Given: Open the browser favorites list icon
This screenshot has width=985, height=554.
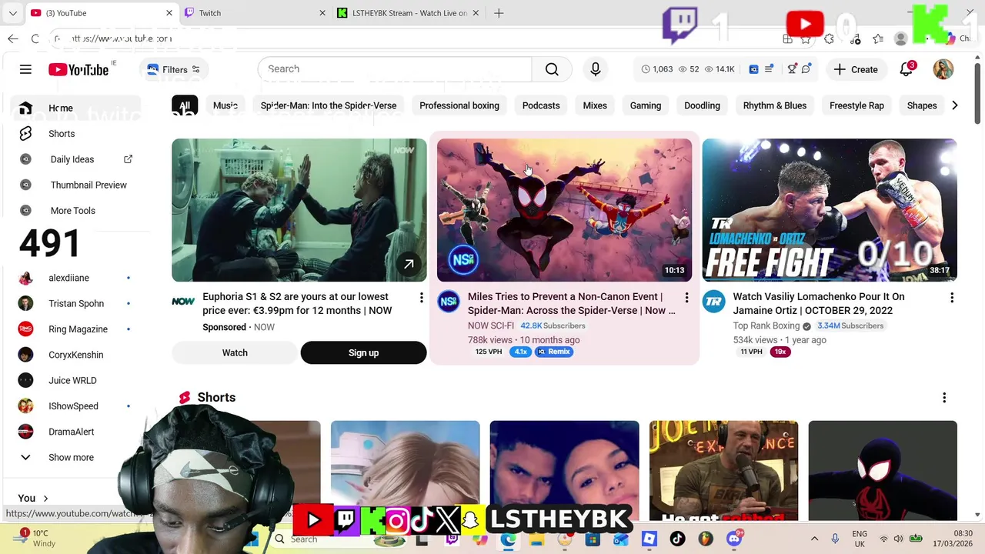Looking at the screenshot, I should (878, 38).
